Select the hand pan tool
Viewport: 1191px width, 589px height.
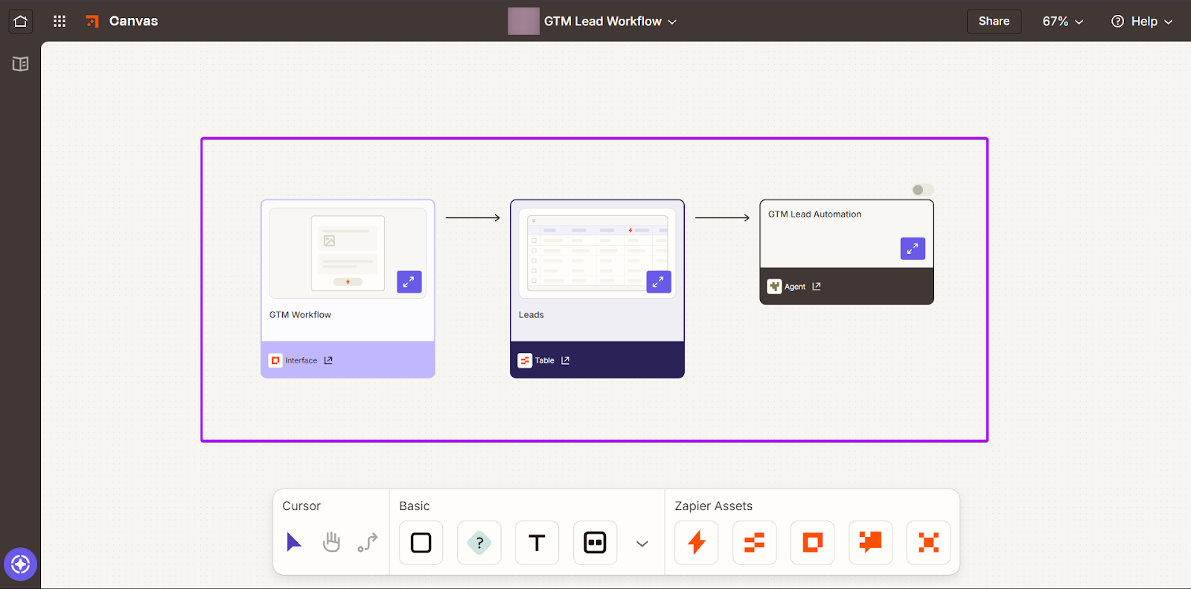(331, 542)
